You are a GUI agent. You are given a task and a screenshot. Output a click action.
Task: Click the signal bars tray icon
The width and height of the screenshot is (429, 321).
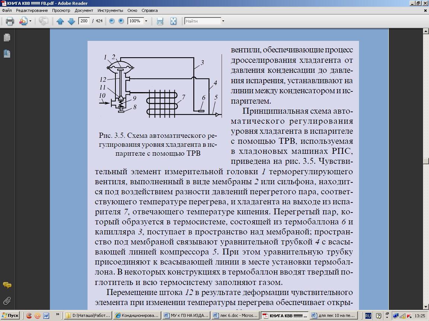402,316
